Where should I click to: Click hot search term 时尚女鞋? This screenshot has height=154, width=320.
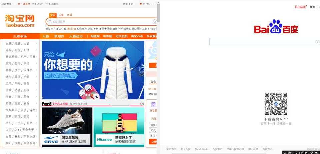pos(82,29)
